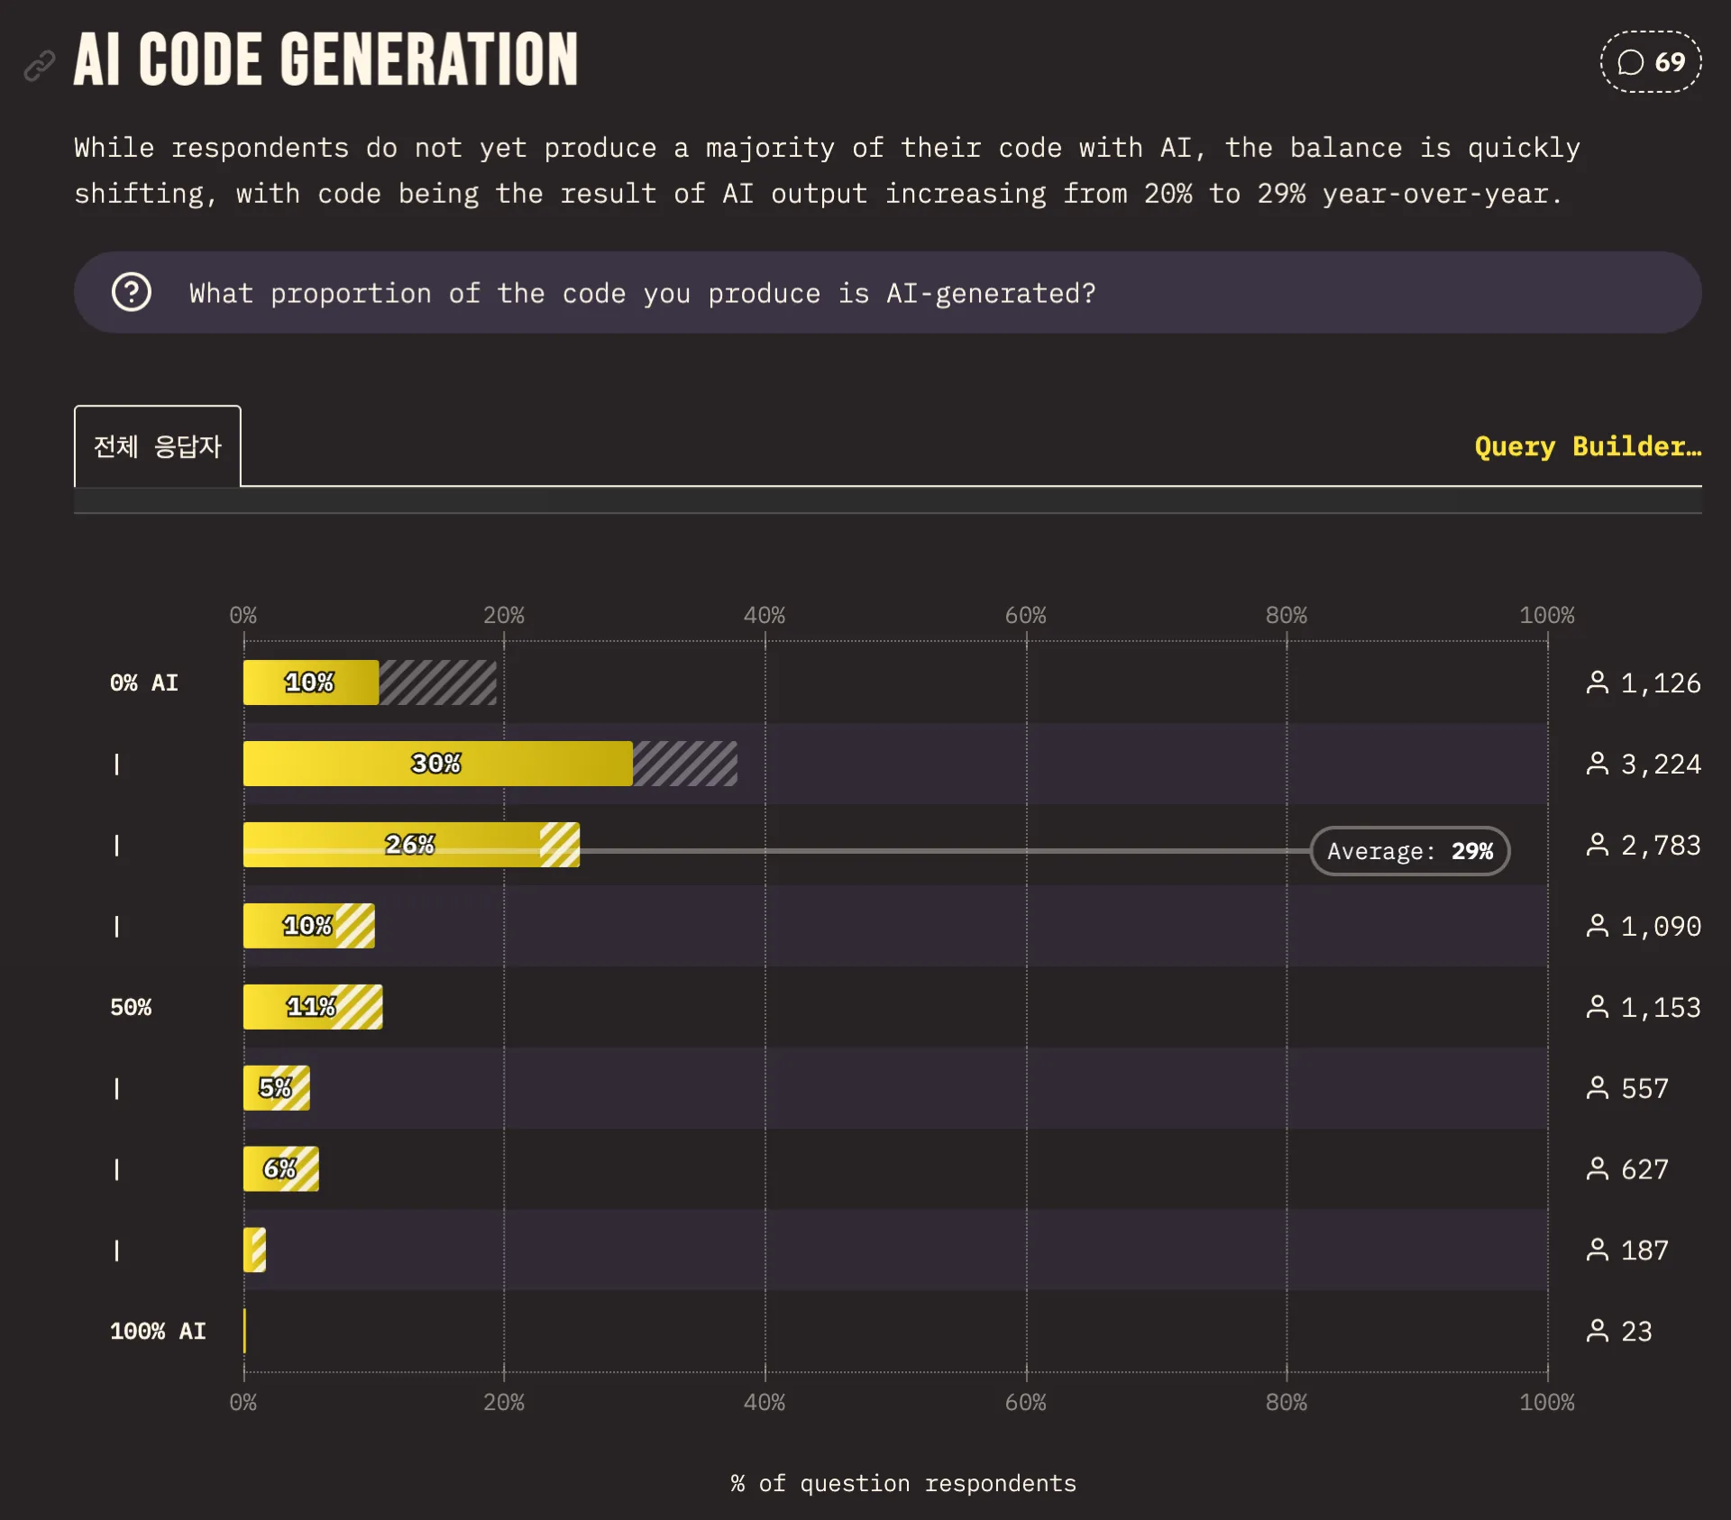Click the AI CODE GENERATION heading

pos(325,60)
